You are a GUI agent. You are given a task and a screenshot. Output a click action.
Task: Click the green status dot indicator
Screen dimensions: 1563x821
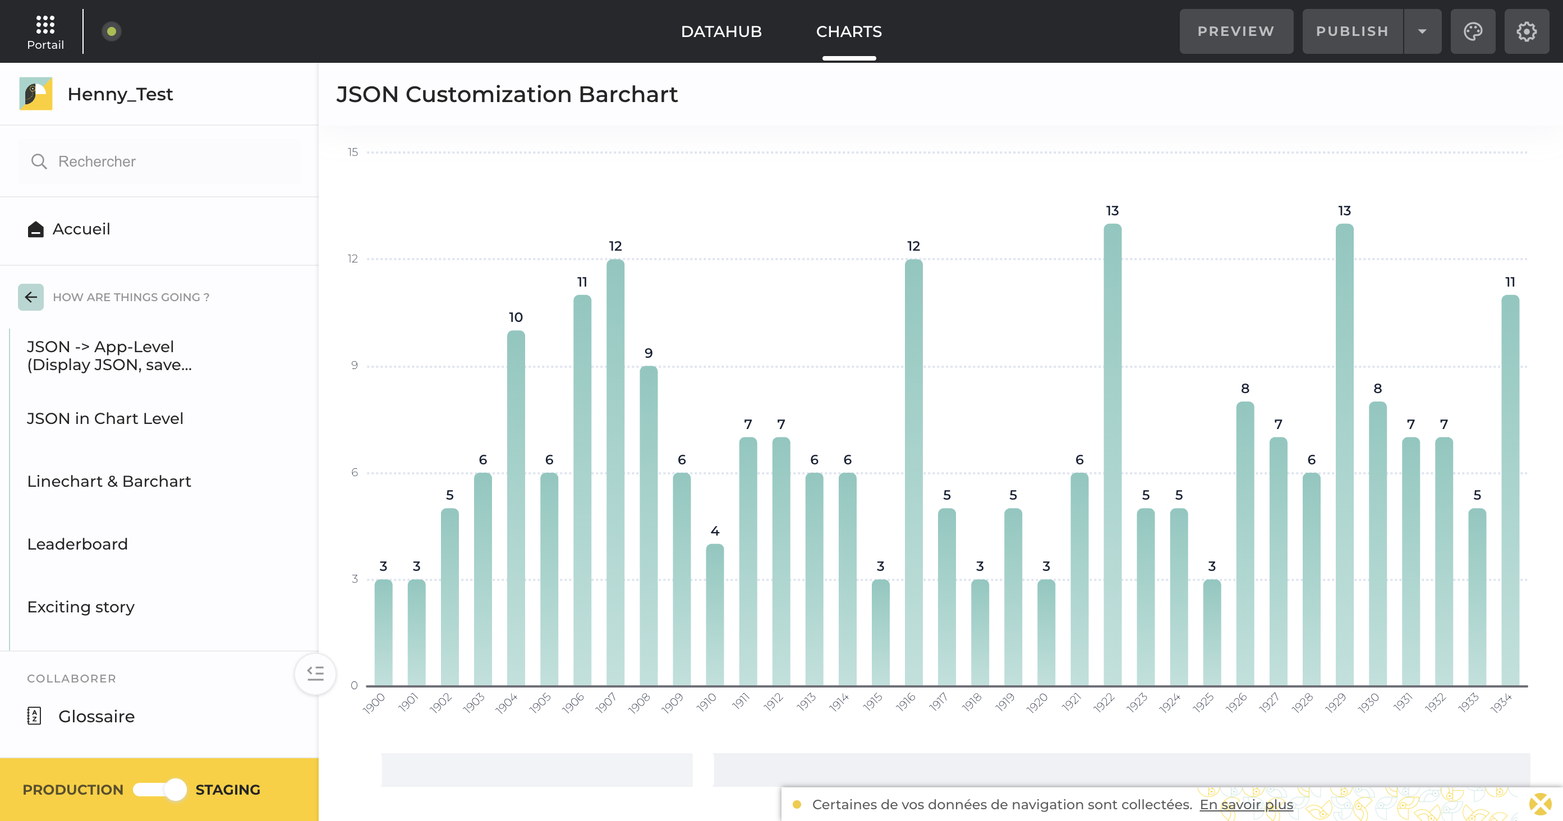tap(112, 30)
